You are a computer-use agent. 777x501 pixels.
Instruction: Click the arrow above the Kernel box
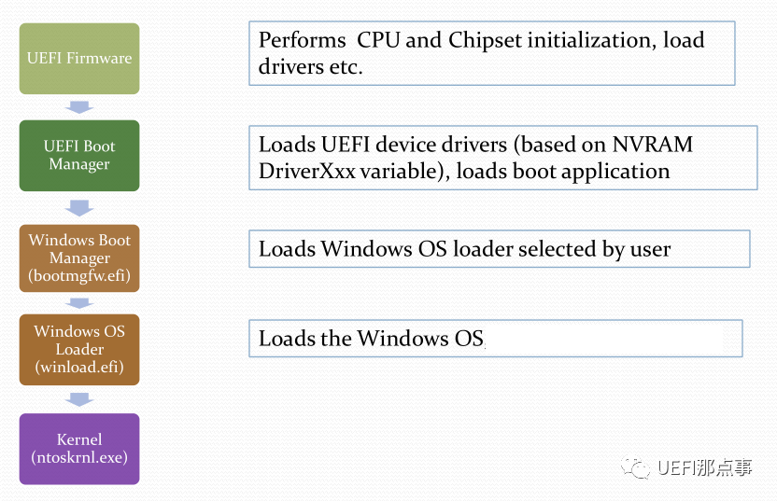click(80, 399)
